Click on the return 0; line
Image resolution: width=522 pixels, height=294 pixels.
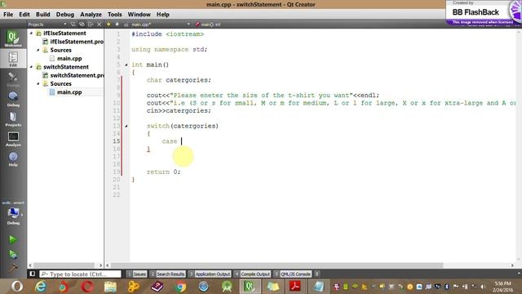163,172
